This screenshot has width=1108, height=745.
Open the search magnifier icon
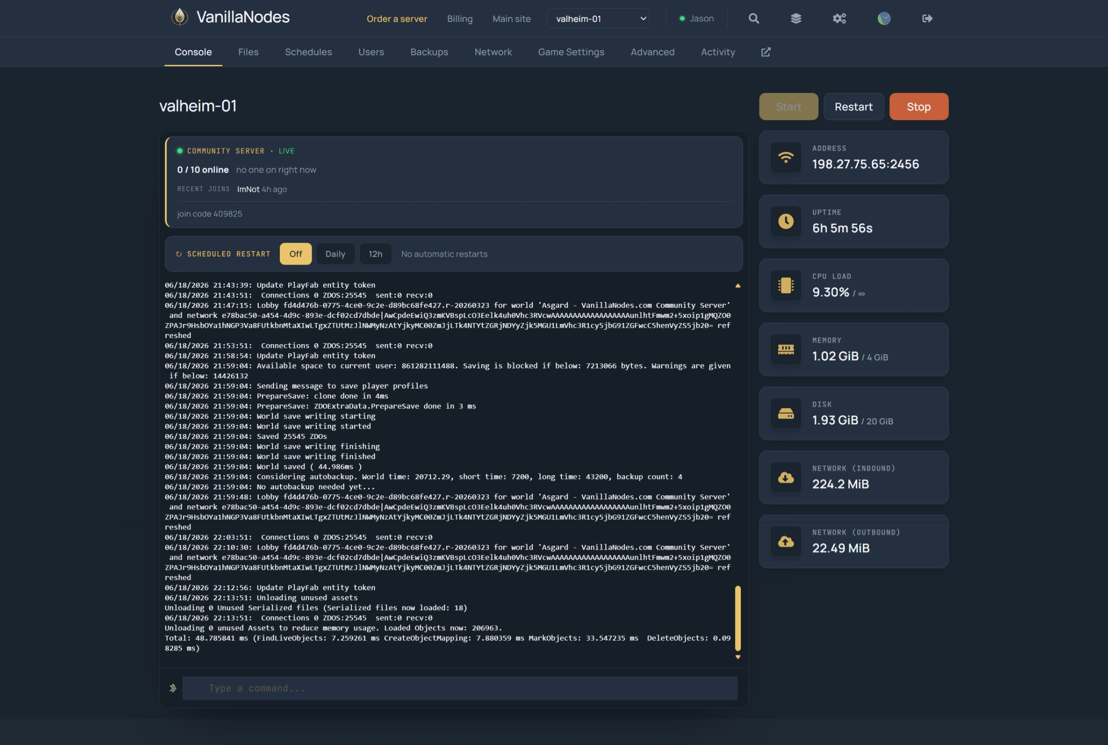click(x=753, y=19)
